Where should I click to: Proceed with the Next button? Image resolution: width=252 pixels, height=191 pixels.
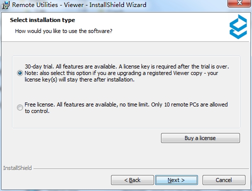176,180
